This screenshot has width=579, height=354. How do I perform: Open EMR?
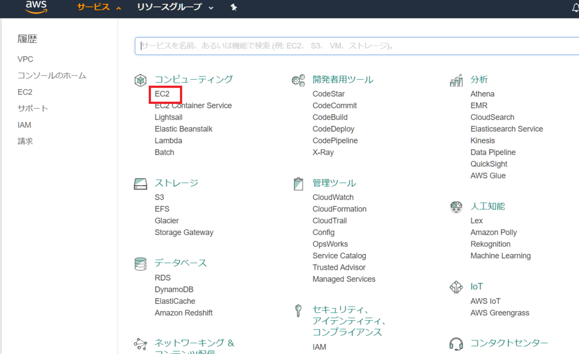coord(479,106)
